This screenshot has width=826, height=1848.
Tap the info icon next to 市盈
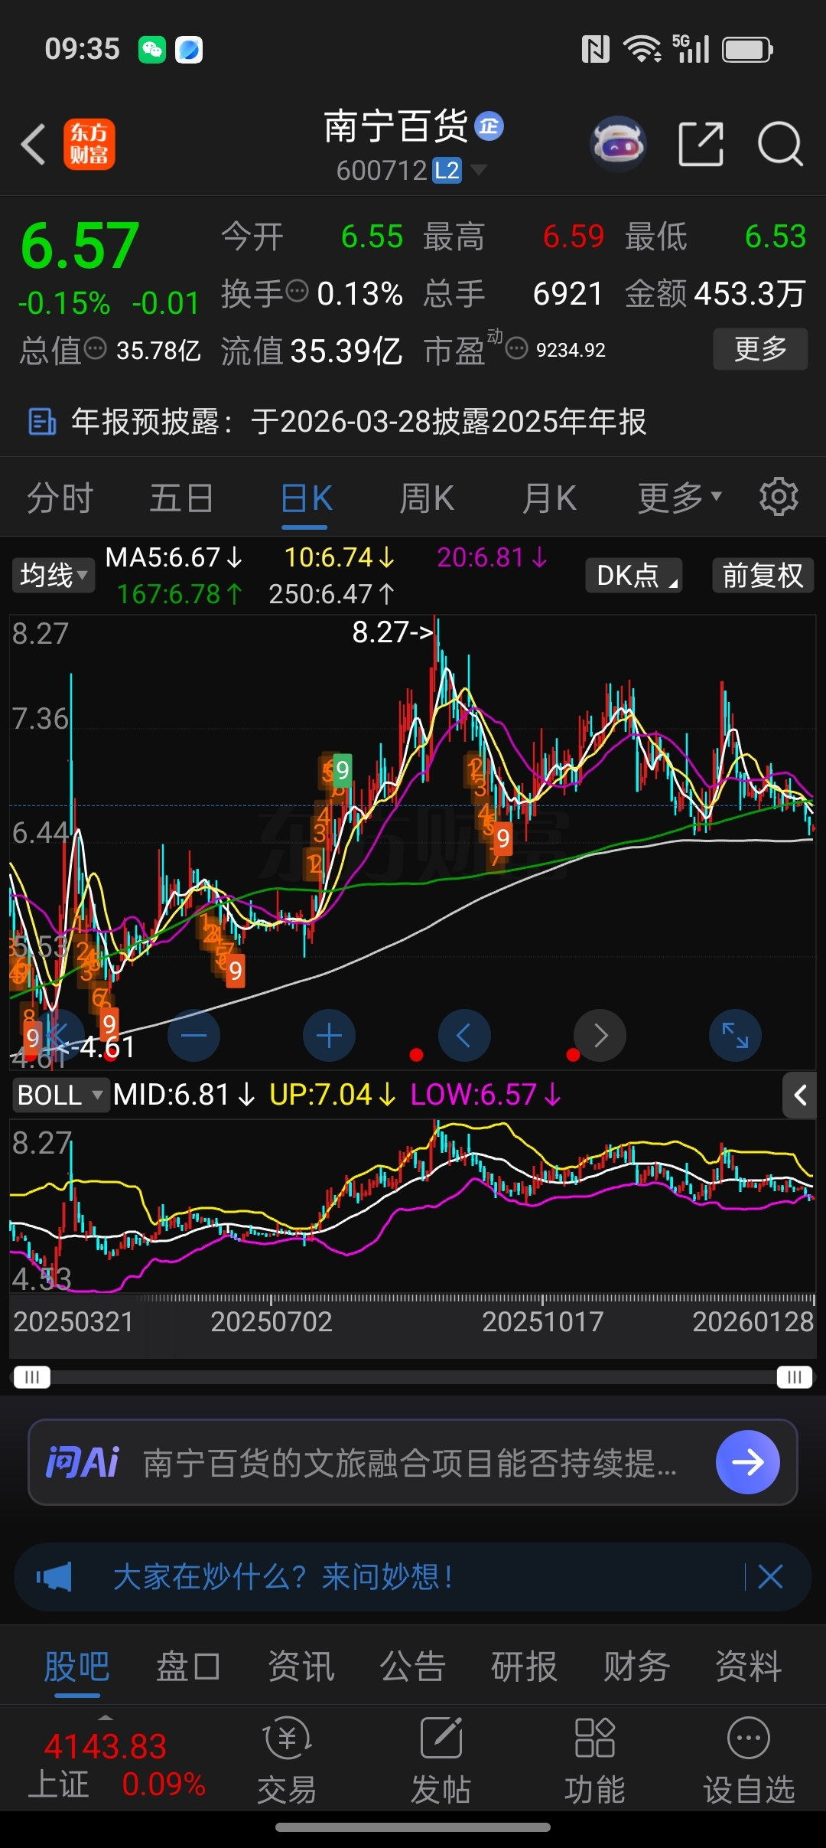[517, 348]
